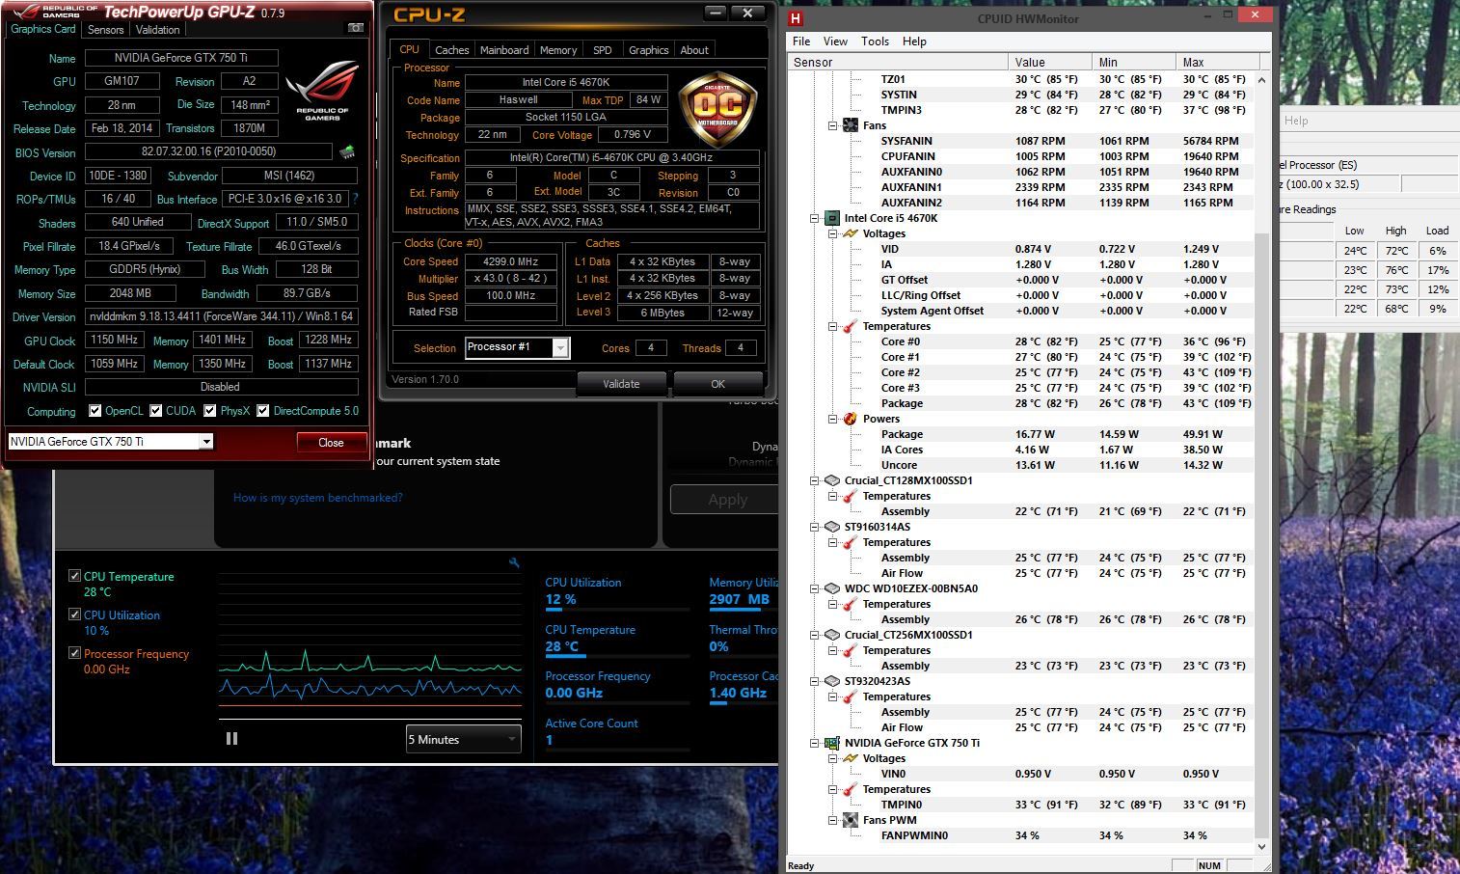Click the ST9160314AS drive icon
Screen dimensions: 1460x874
831,527
